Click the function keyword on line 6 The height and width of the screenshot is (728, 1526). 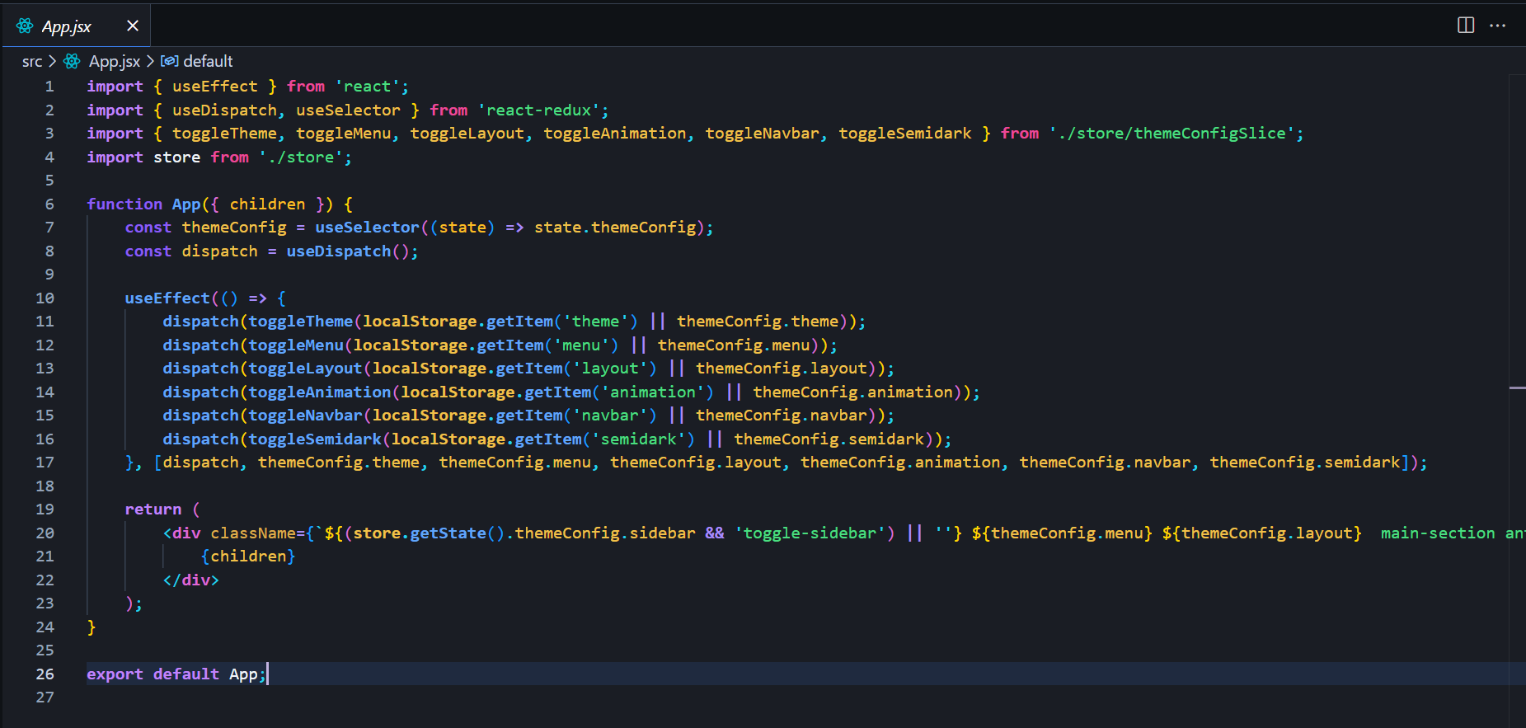coord(124,204)
